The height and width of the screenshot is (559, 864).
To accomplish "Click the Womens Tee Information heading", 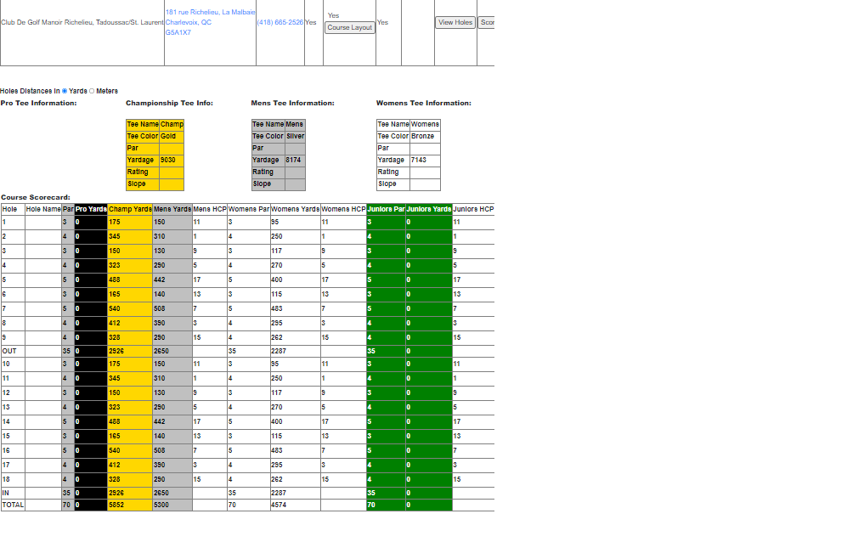I will coord(424,103).
